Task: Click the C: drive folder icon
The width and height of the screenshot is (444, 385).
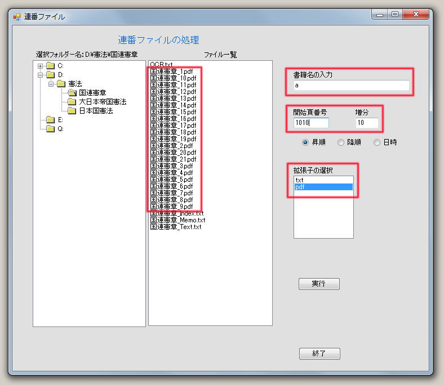Action: (50, 66)
